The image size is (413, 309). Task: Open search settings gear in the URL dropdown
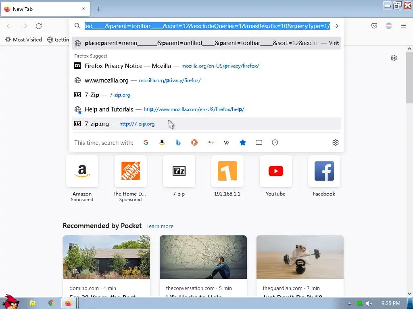pos(335,142)
